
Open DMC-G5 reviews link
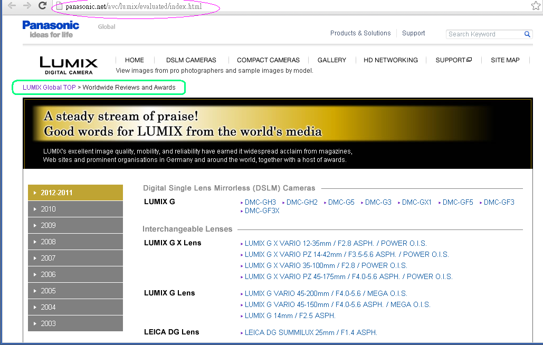(x=341, y=202)
